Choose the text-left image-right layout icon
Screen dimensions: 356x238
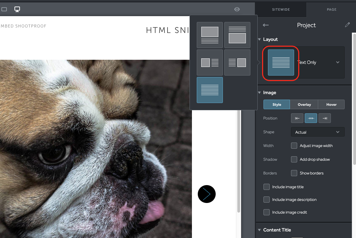point(237,63)
